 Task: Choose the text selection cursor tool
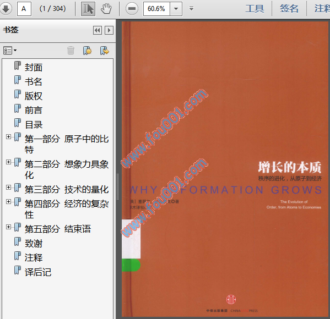(88, 9)
